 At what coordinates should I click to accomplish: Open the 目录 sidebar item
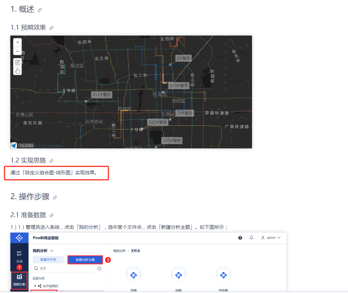(19, 257)
